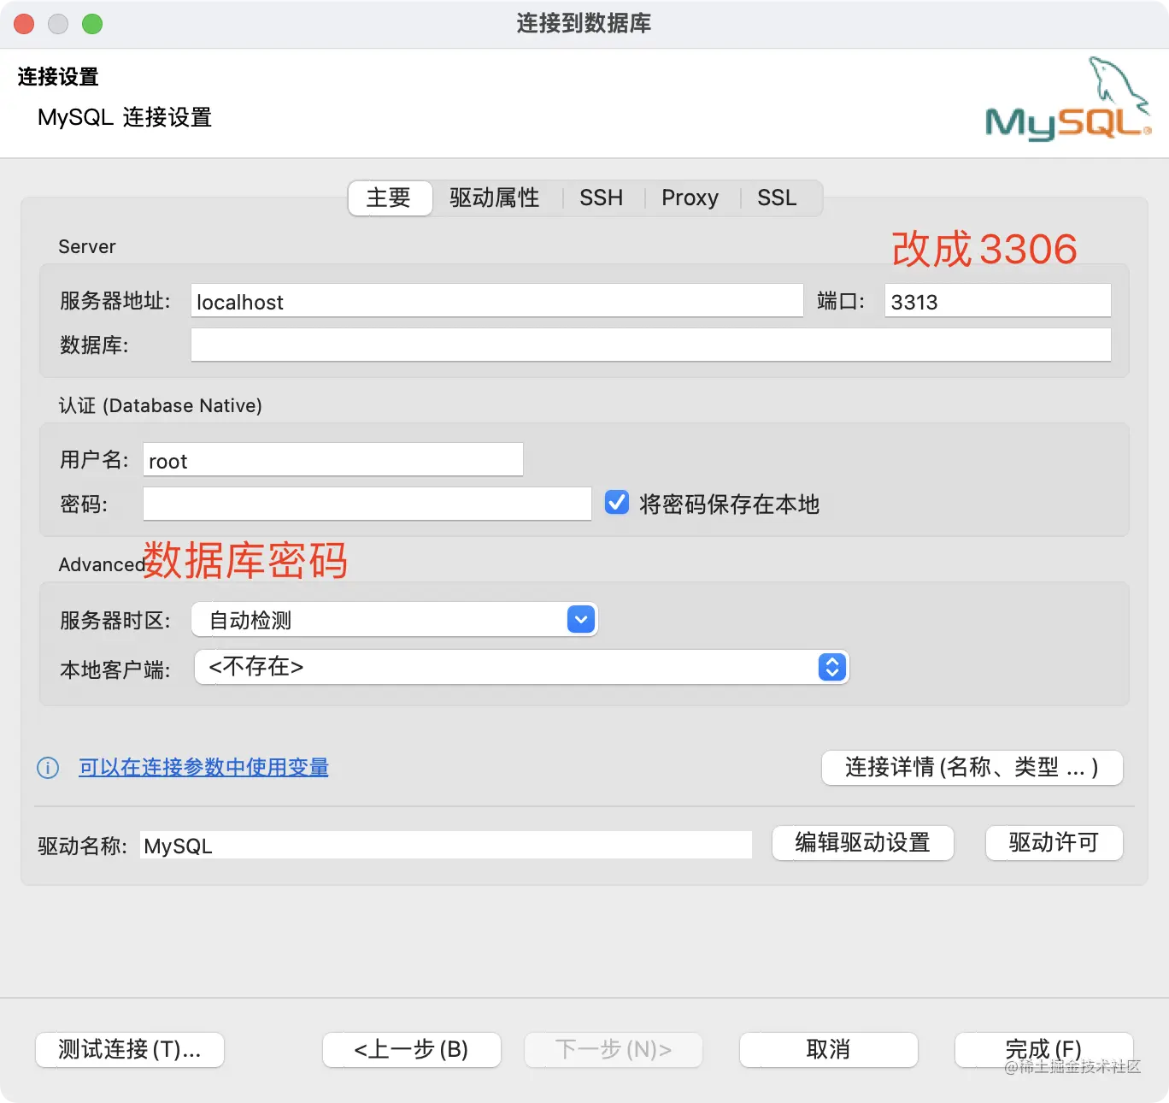Click the 测试连接 (T) button
Image resolution: width=1169 pixels, height=1103 pixels.
130,1050
